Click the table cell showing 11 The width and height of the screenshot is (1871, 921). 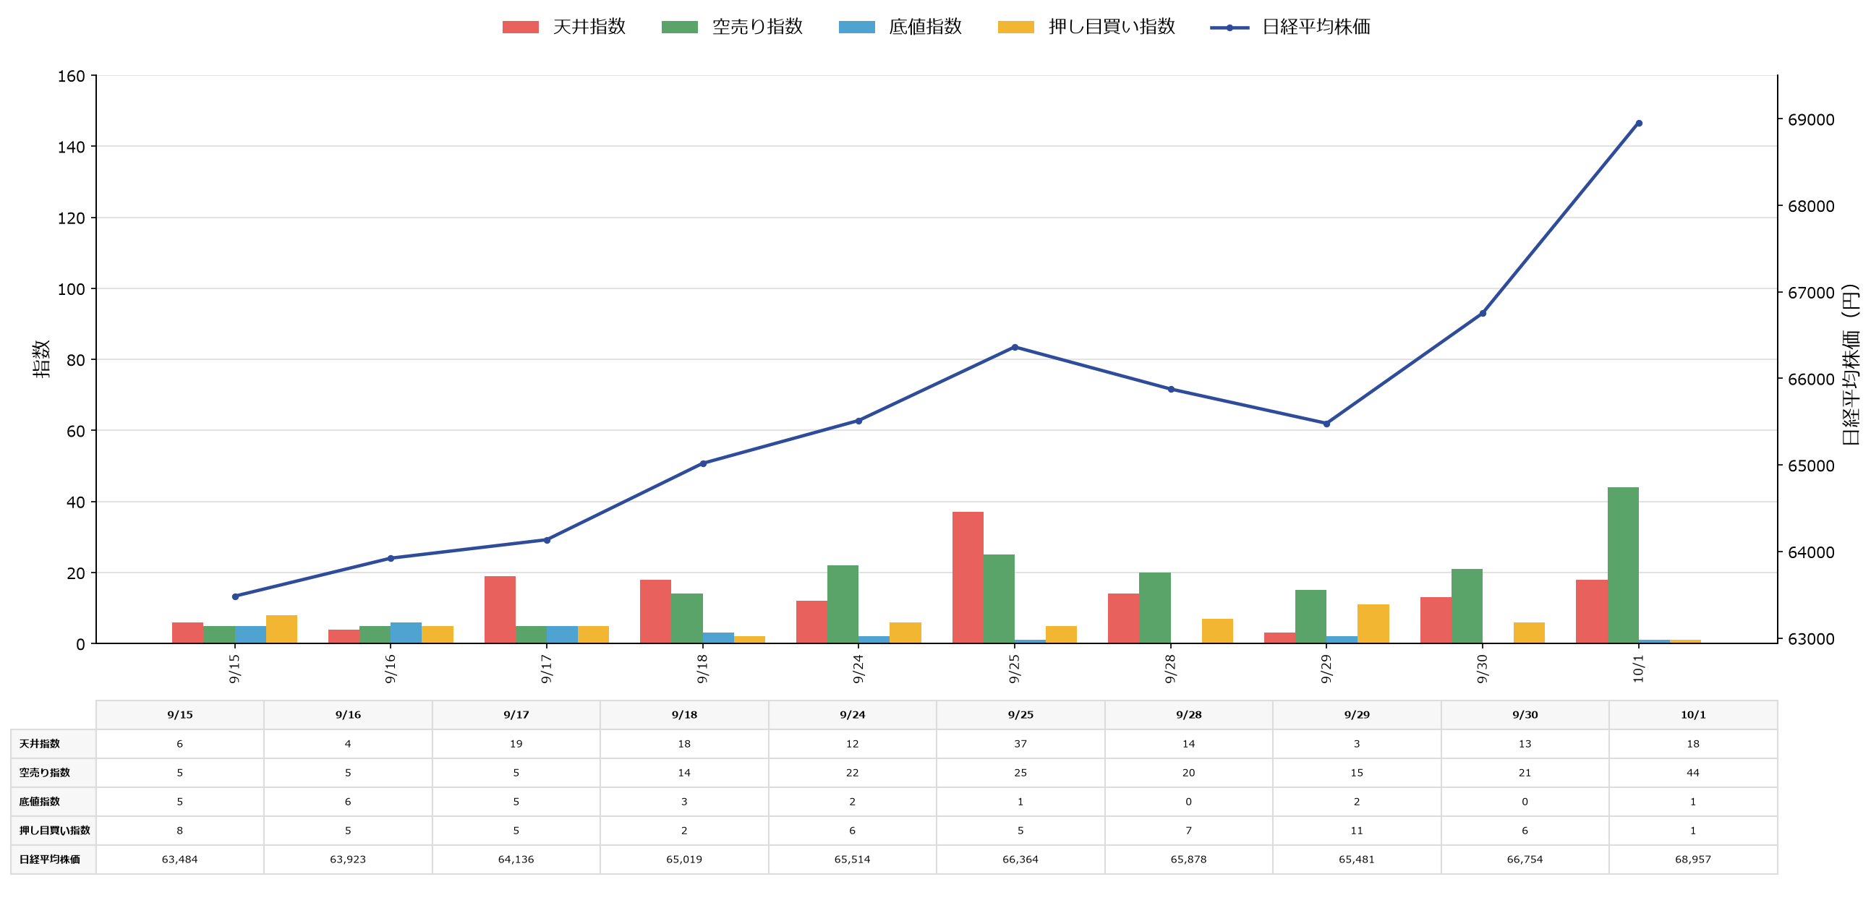1357,831
